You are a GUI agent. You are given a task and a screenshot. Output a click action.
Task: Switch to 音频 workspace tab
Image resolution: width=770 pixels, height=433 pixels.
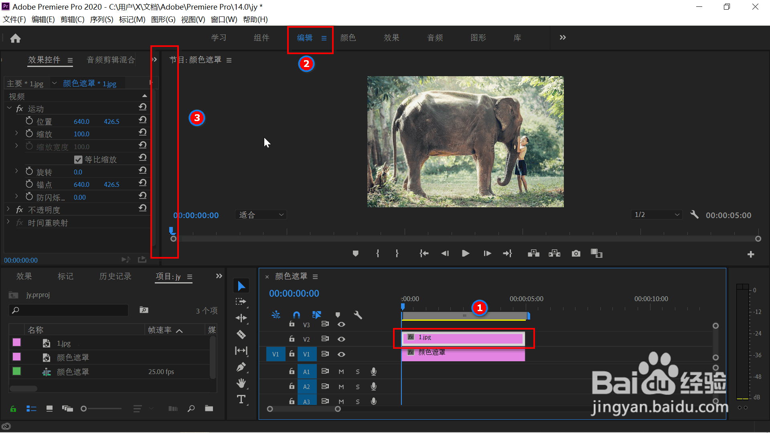click(435, 38)
